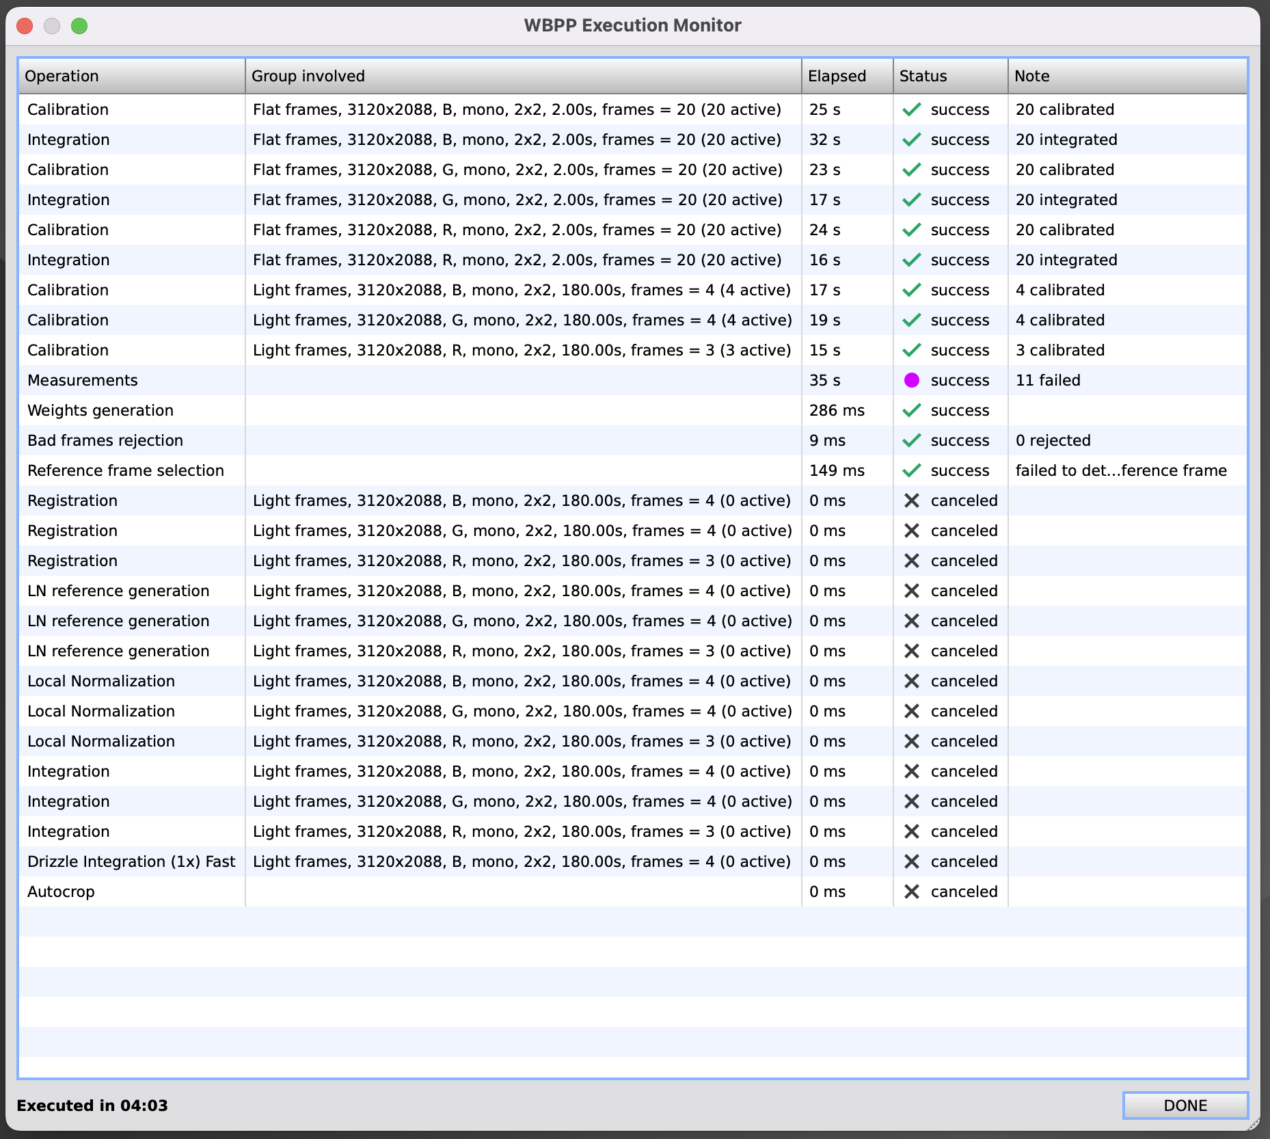Sort by the Elapsed column header

coord(846,76)
